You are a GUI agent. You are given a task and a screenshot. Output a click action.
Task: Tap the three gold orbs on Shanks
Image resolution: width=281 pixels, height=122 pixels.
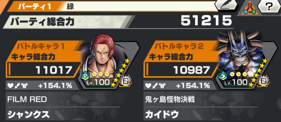pos(100,74)
